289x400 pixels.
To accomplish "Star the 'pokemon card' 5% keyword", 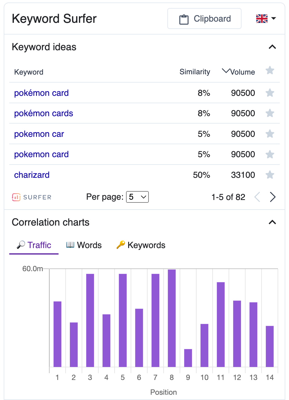I will (270, 154).
